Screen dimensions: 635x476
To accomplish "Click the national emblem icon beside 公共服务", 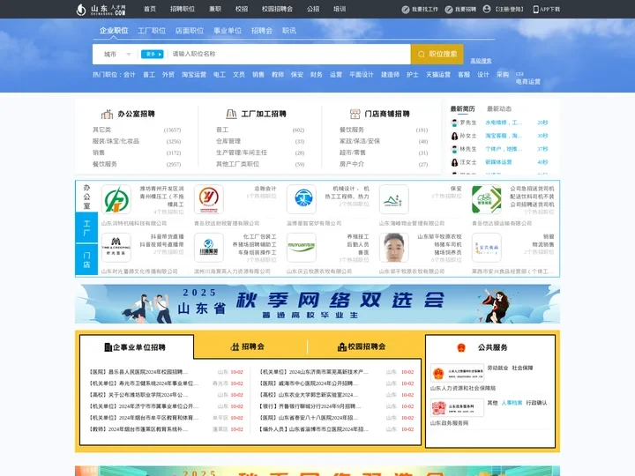I will coord(461,347).
